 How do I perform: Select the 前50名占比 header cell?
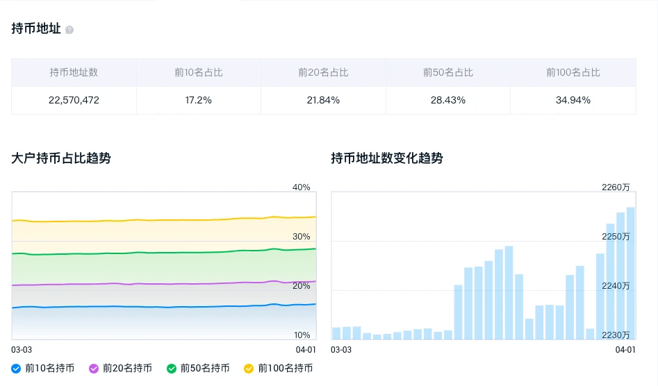pyautogui.click(x=448, y=72)
